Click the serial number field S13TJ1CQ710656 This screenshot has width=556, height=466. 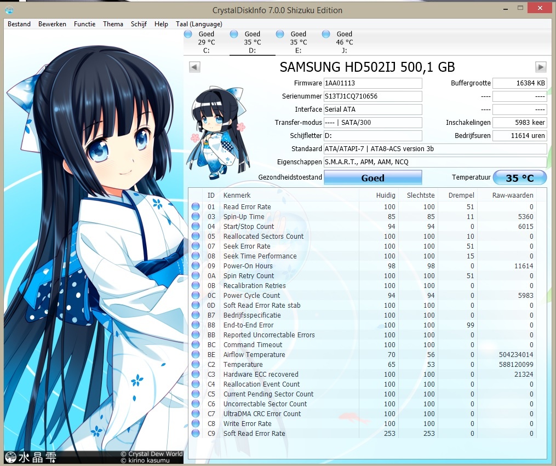pyautogui.click(x=372, y=96)
